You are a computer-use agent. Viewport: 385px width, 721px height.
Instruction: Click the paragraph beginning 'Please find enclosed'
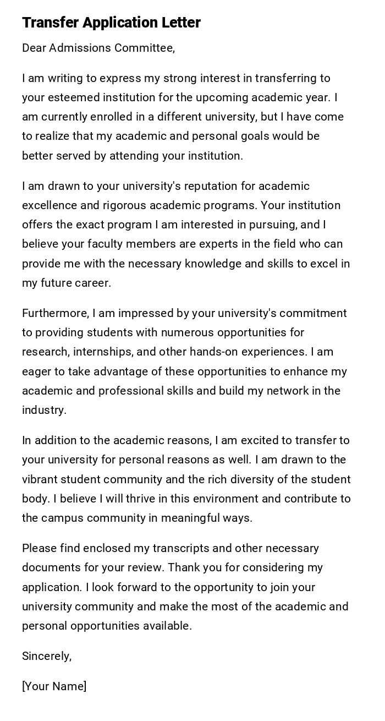(185, 587)
